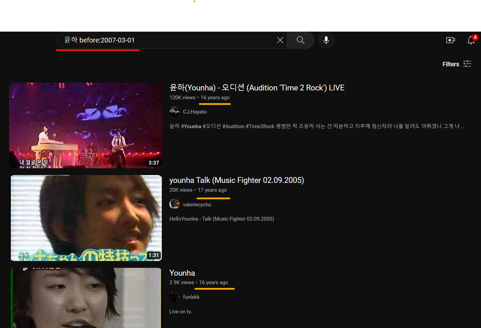The width and height of the screenshot is (481, 328).
Task: Click the 3:37 duration badge
Action: point(154,162)
